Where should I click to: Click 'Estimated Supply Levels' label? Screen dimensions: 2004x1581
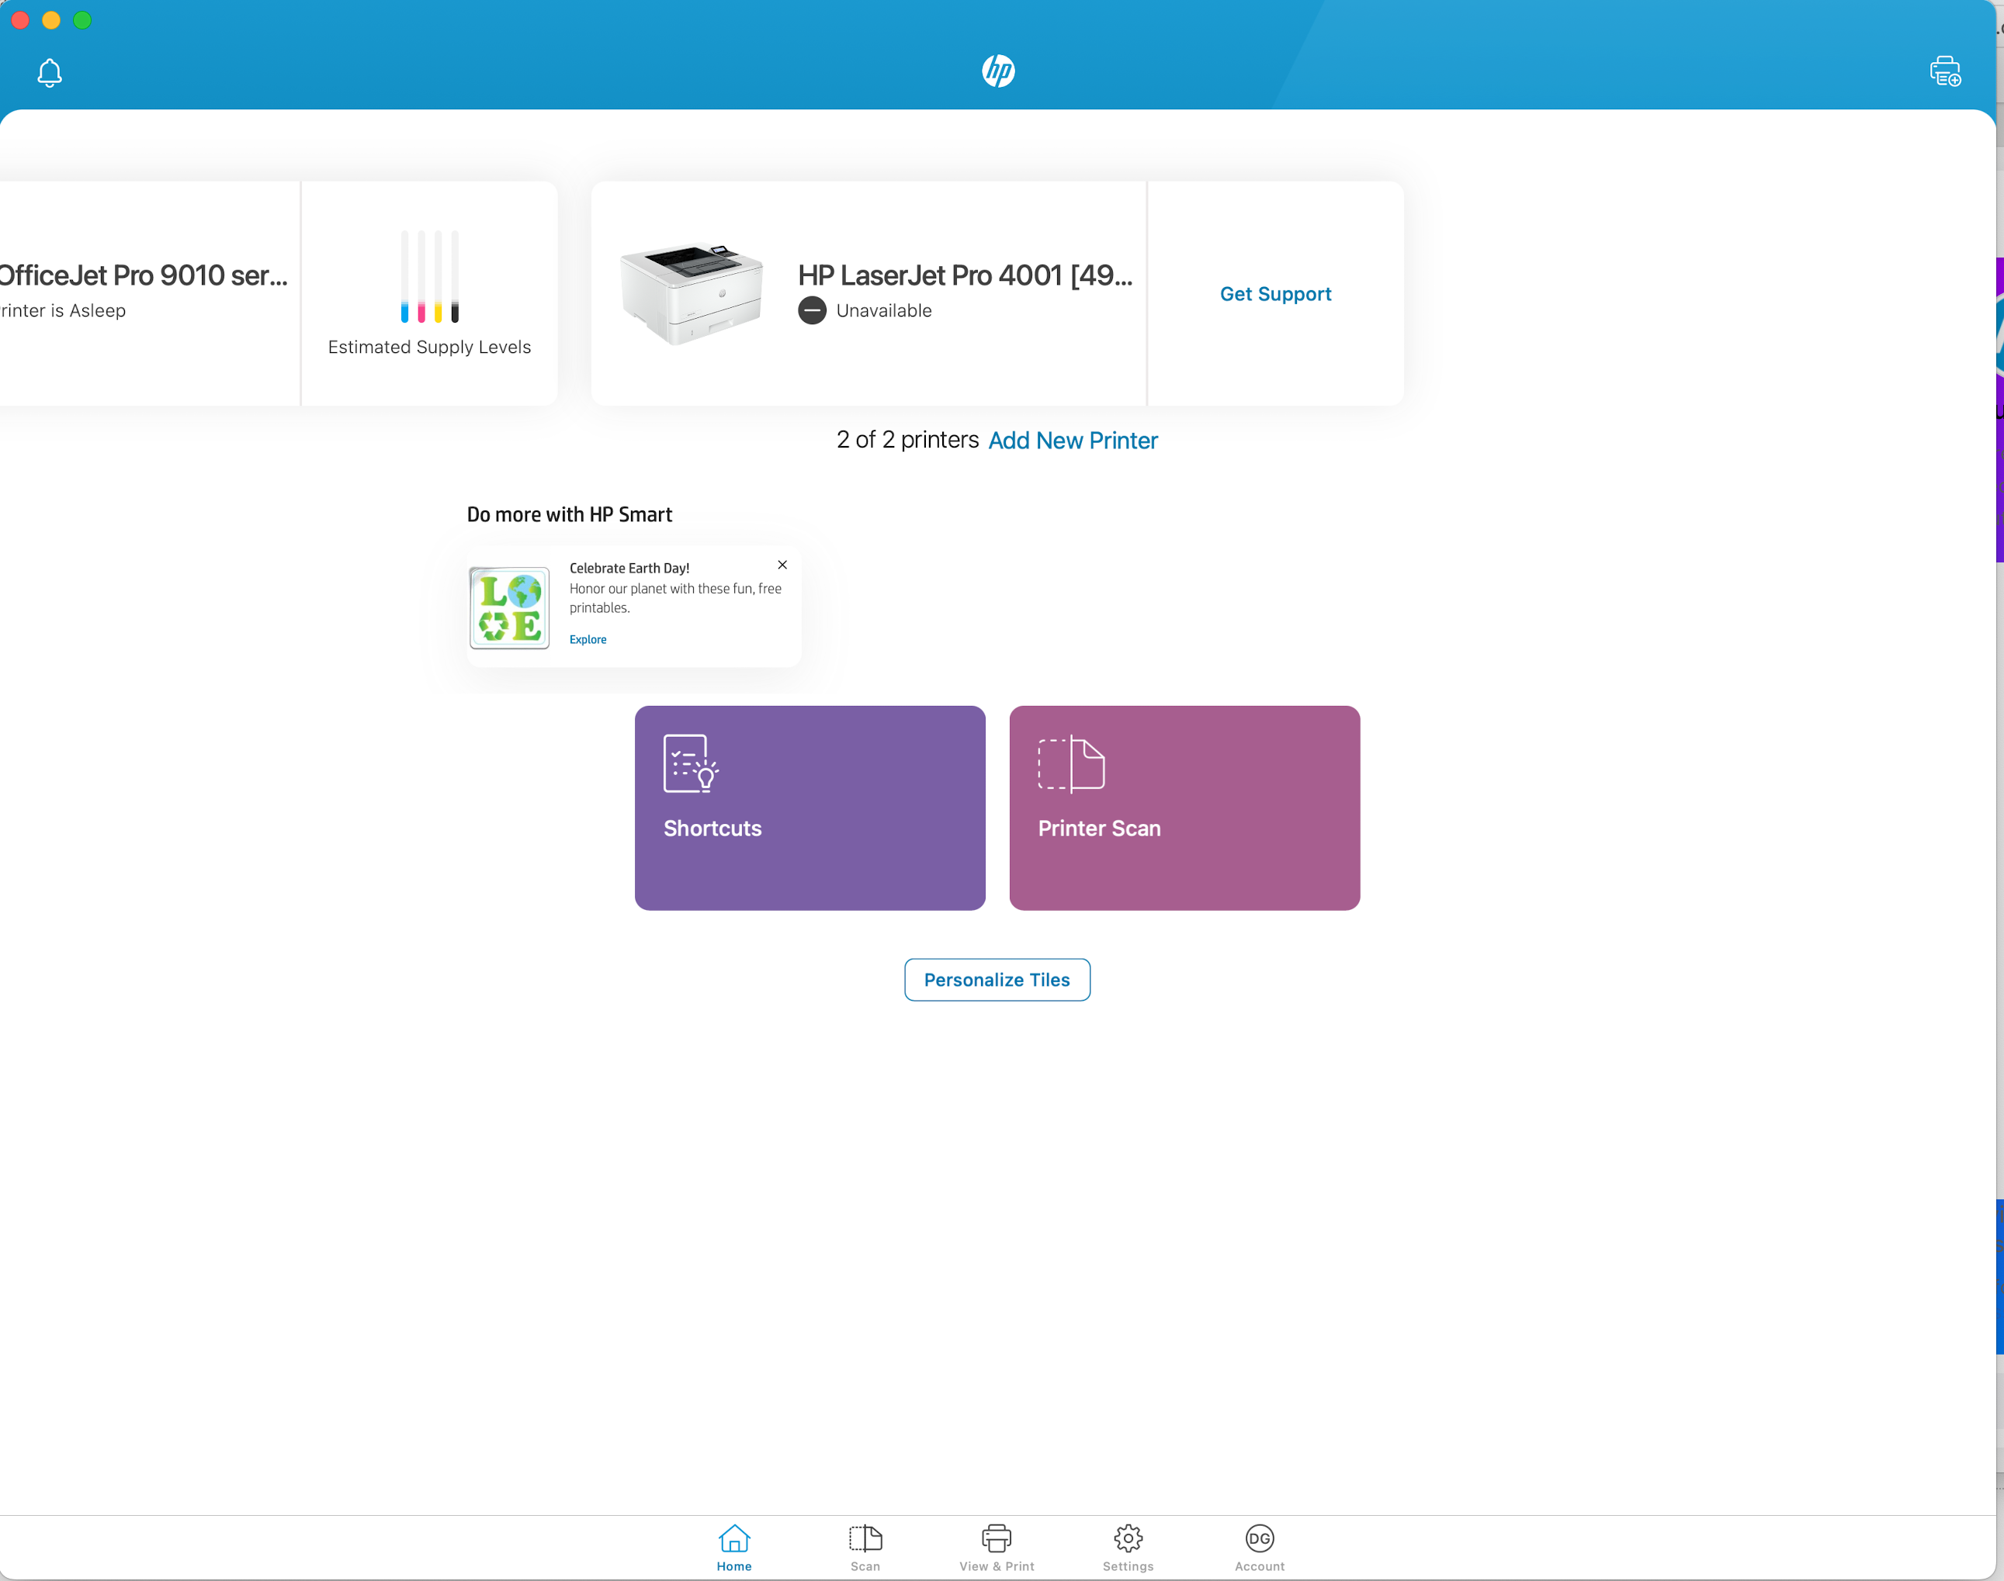coord(430,347)
